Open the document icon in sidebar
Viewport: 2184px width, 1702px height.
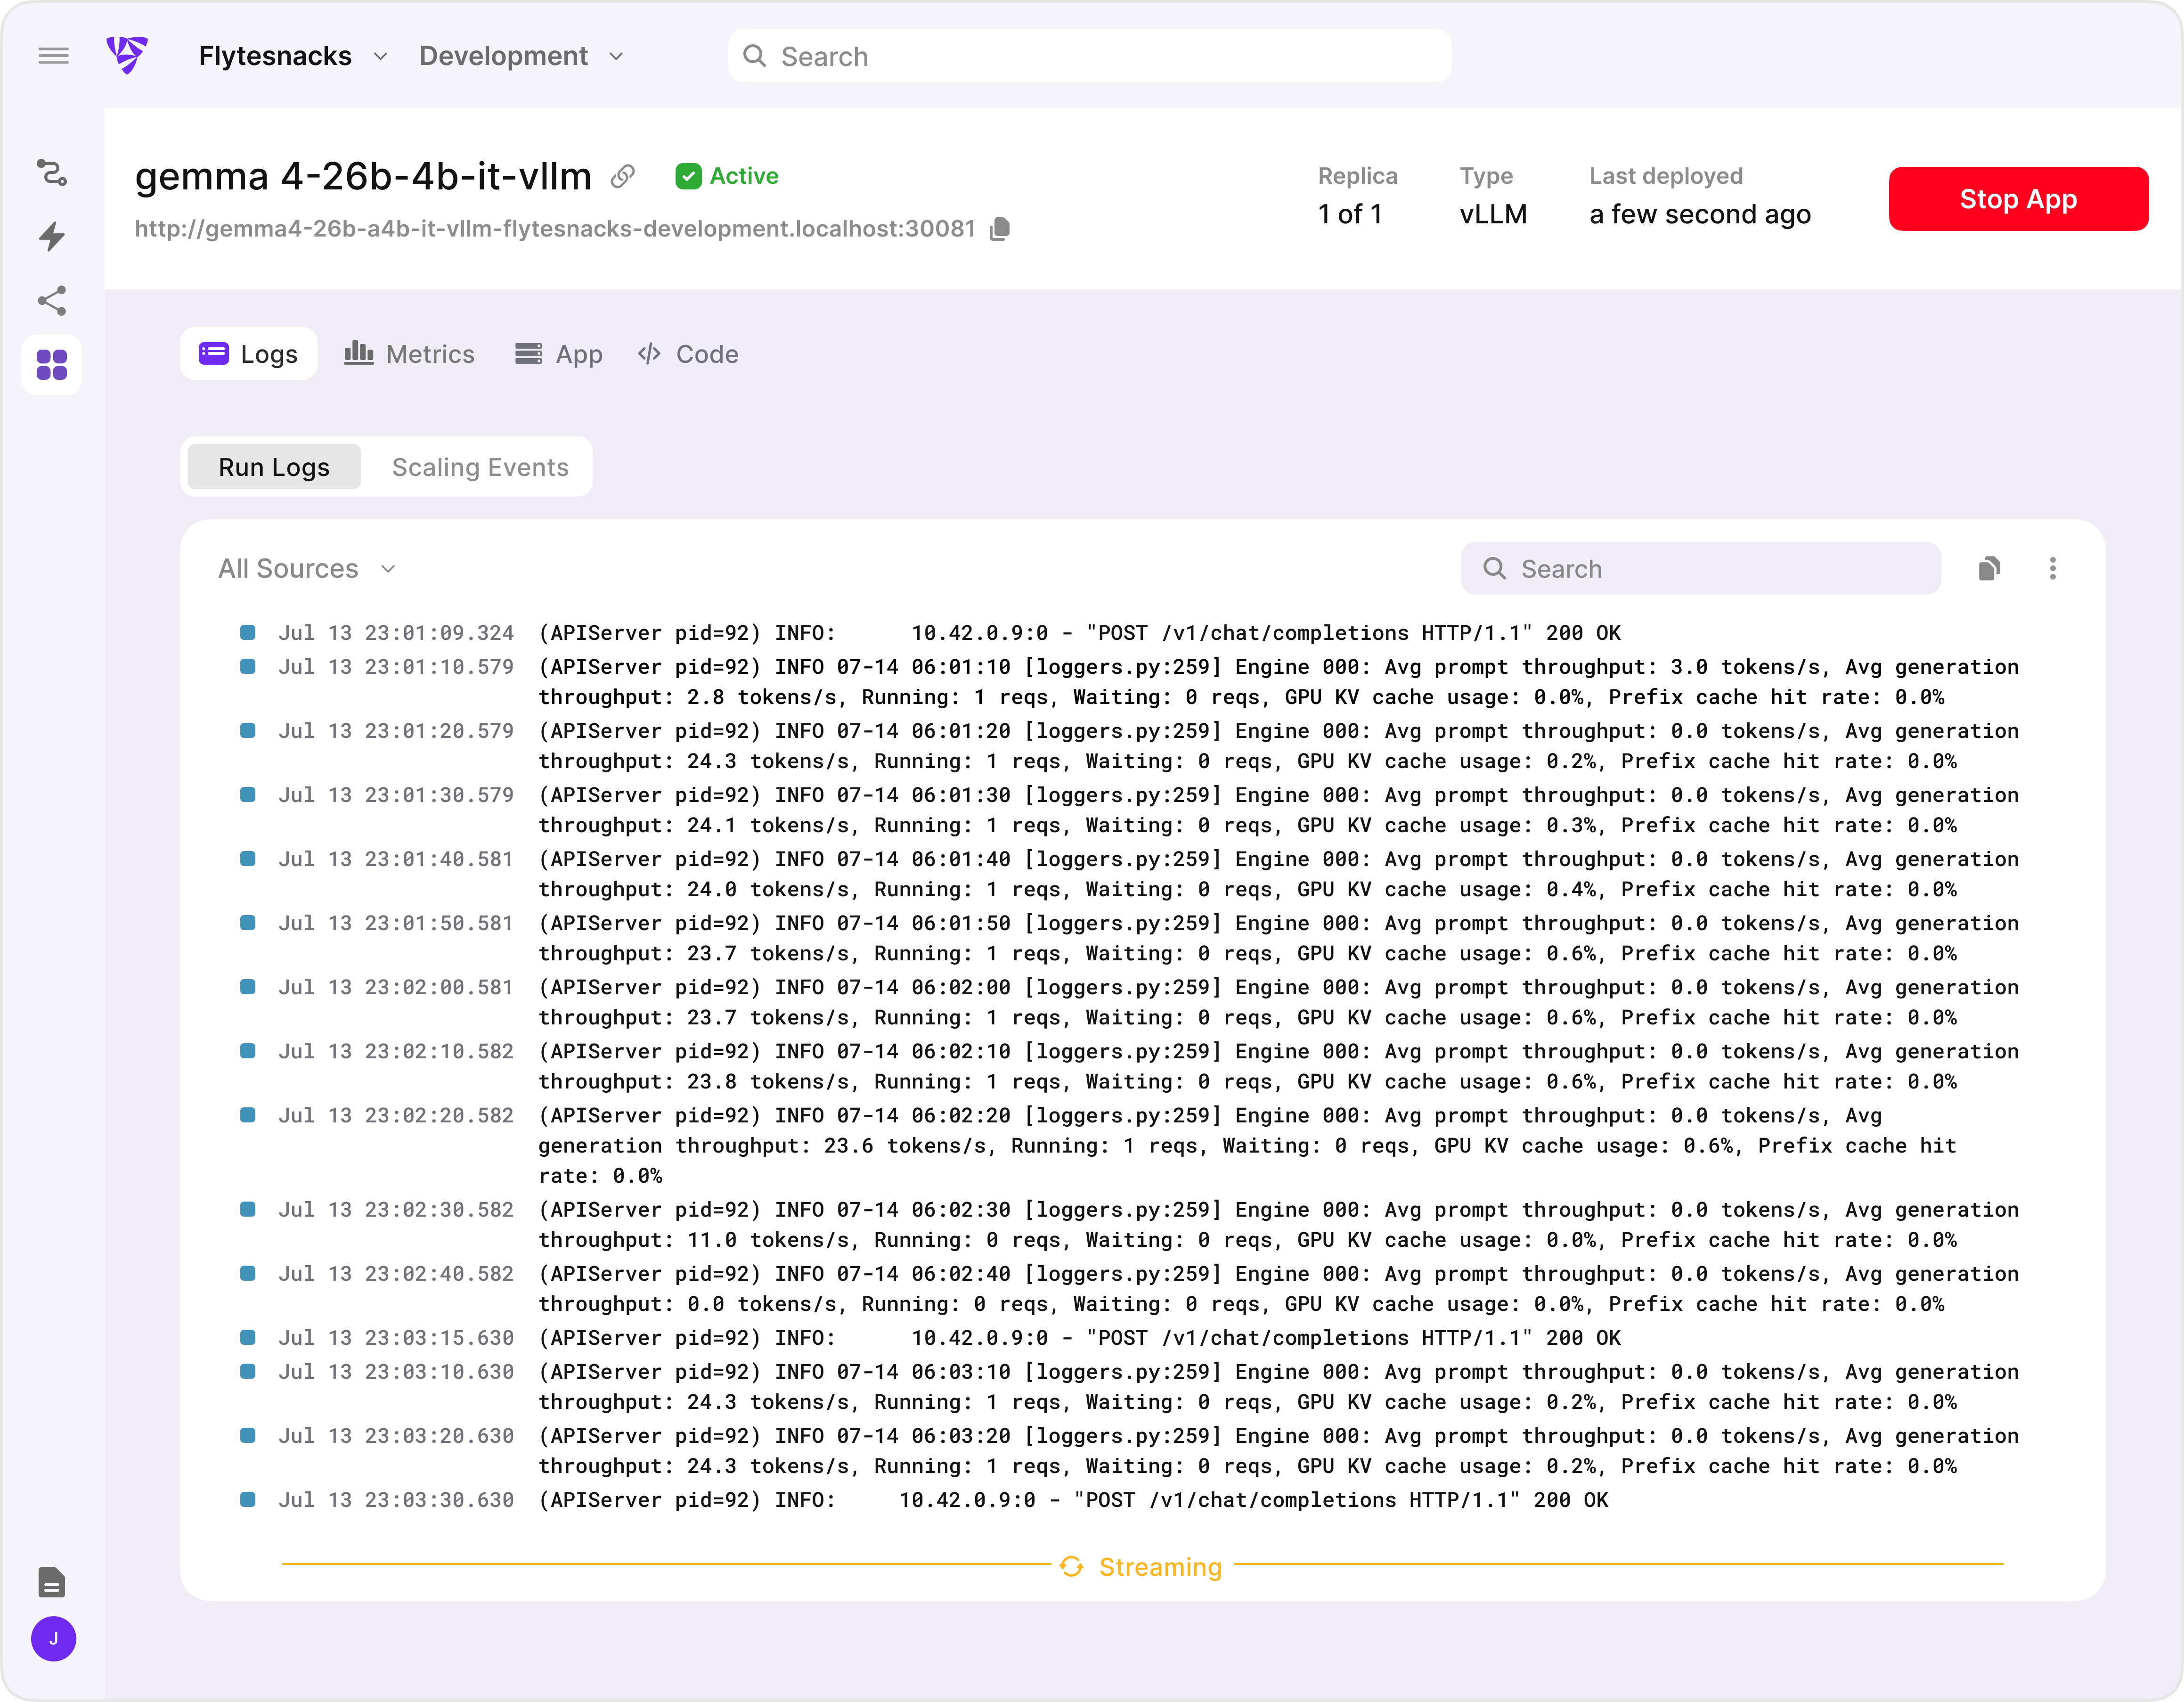52,1583
